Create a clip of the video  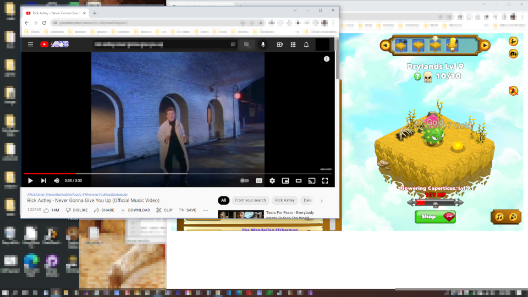164,210
